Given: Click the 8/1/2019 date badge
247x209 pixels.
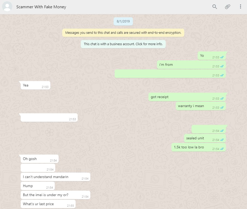Looking at the screenshot, I should 123,21.
